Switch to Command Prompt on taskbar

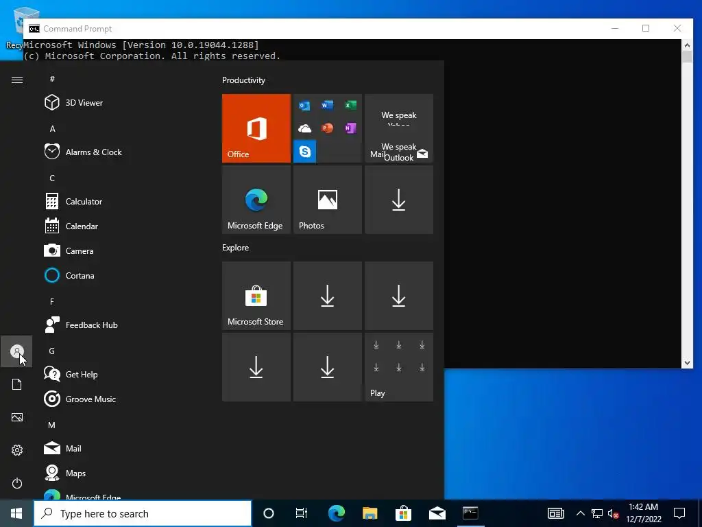pyautogui.click(x=470, y=513)
